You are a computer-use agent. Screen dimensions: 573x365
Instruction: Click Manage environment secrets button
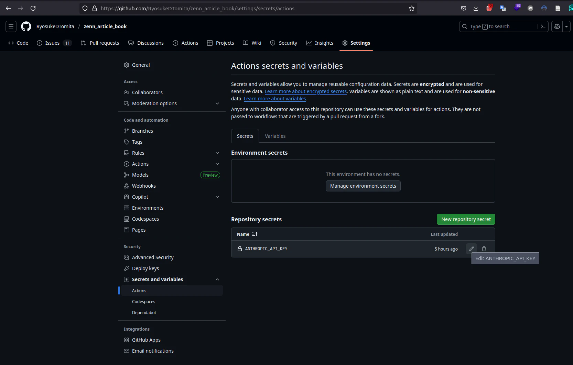pos(363,186)
